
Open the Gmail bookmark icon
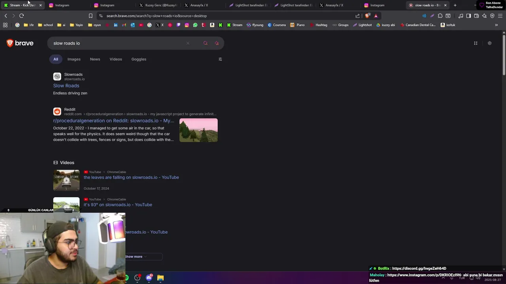[124, 25]
